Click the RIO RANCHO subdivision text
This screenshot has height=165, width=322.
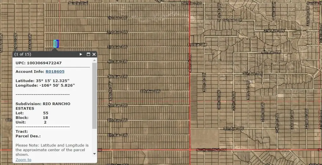pyautogui.click(x=43, y=104)
